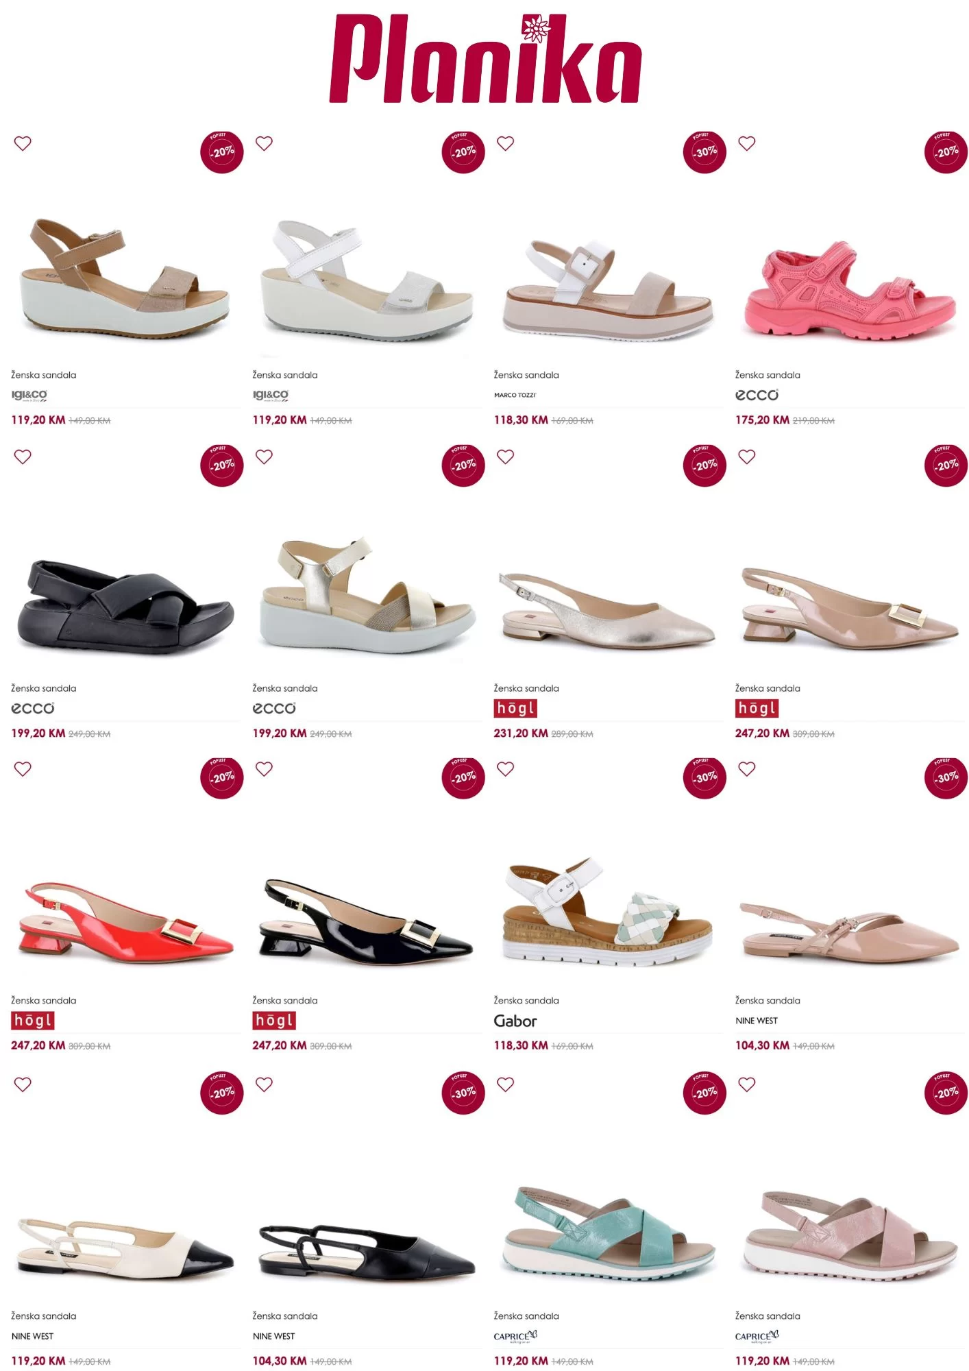Open the pink ECCO sport sandal image
969x1371 pixels.
(850, 289)
